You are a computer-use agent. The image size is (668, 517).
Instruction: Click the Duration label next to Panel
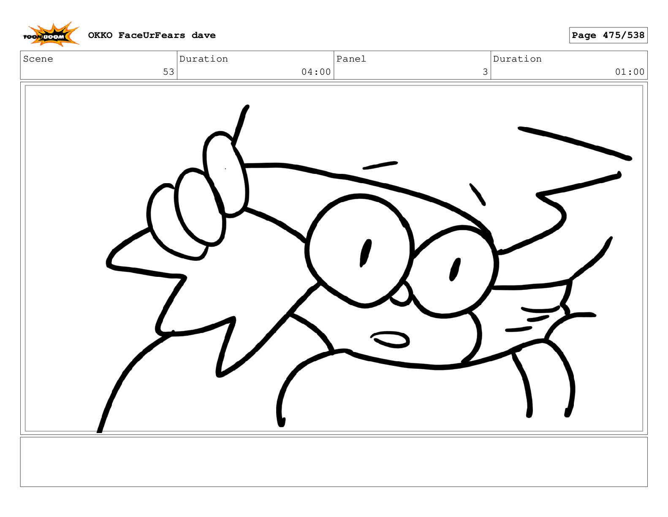(x=517, y=59)
